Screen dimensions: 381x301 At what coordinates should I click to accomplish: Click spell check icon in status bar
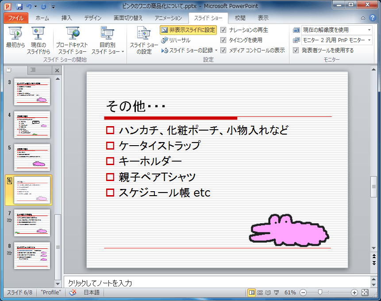pyautogui.click(x=73, y=293)
